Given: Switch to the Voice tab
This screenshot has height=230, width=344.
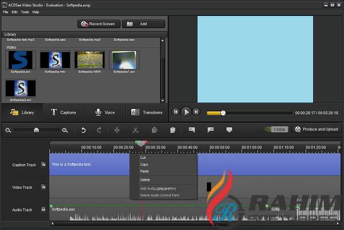Looking at the screenshot, I should coord(105,112).
